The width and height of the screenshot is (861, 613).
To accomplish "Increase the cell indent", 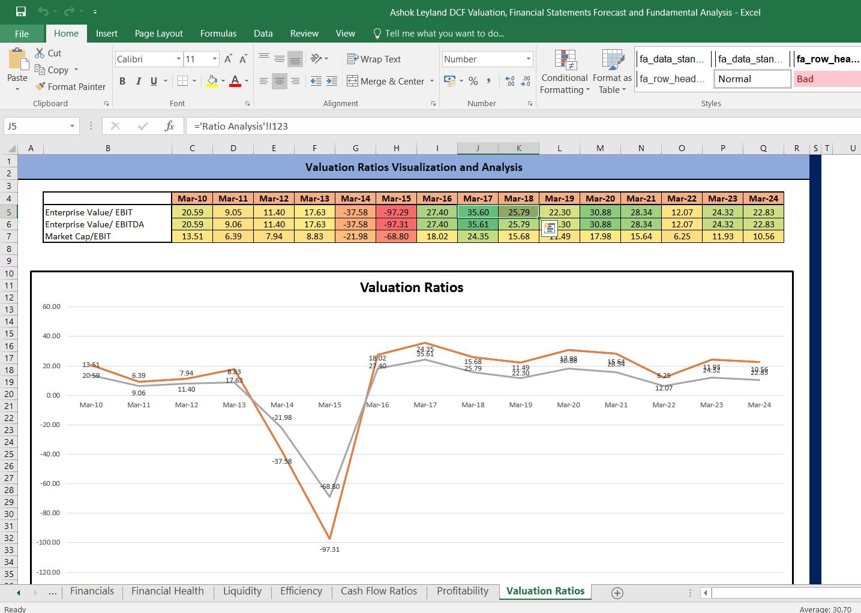I will (x=332, y=81).
